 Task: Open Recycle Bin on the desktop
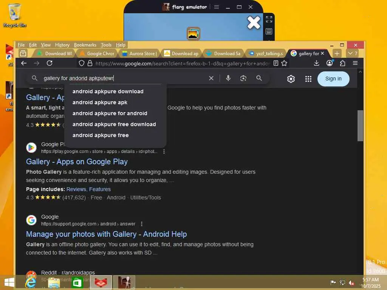[x=14, y=15]
